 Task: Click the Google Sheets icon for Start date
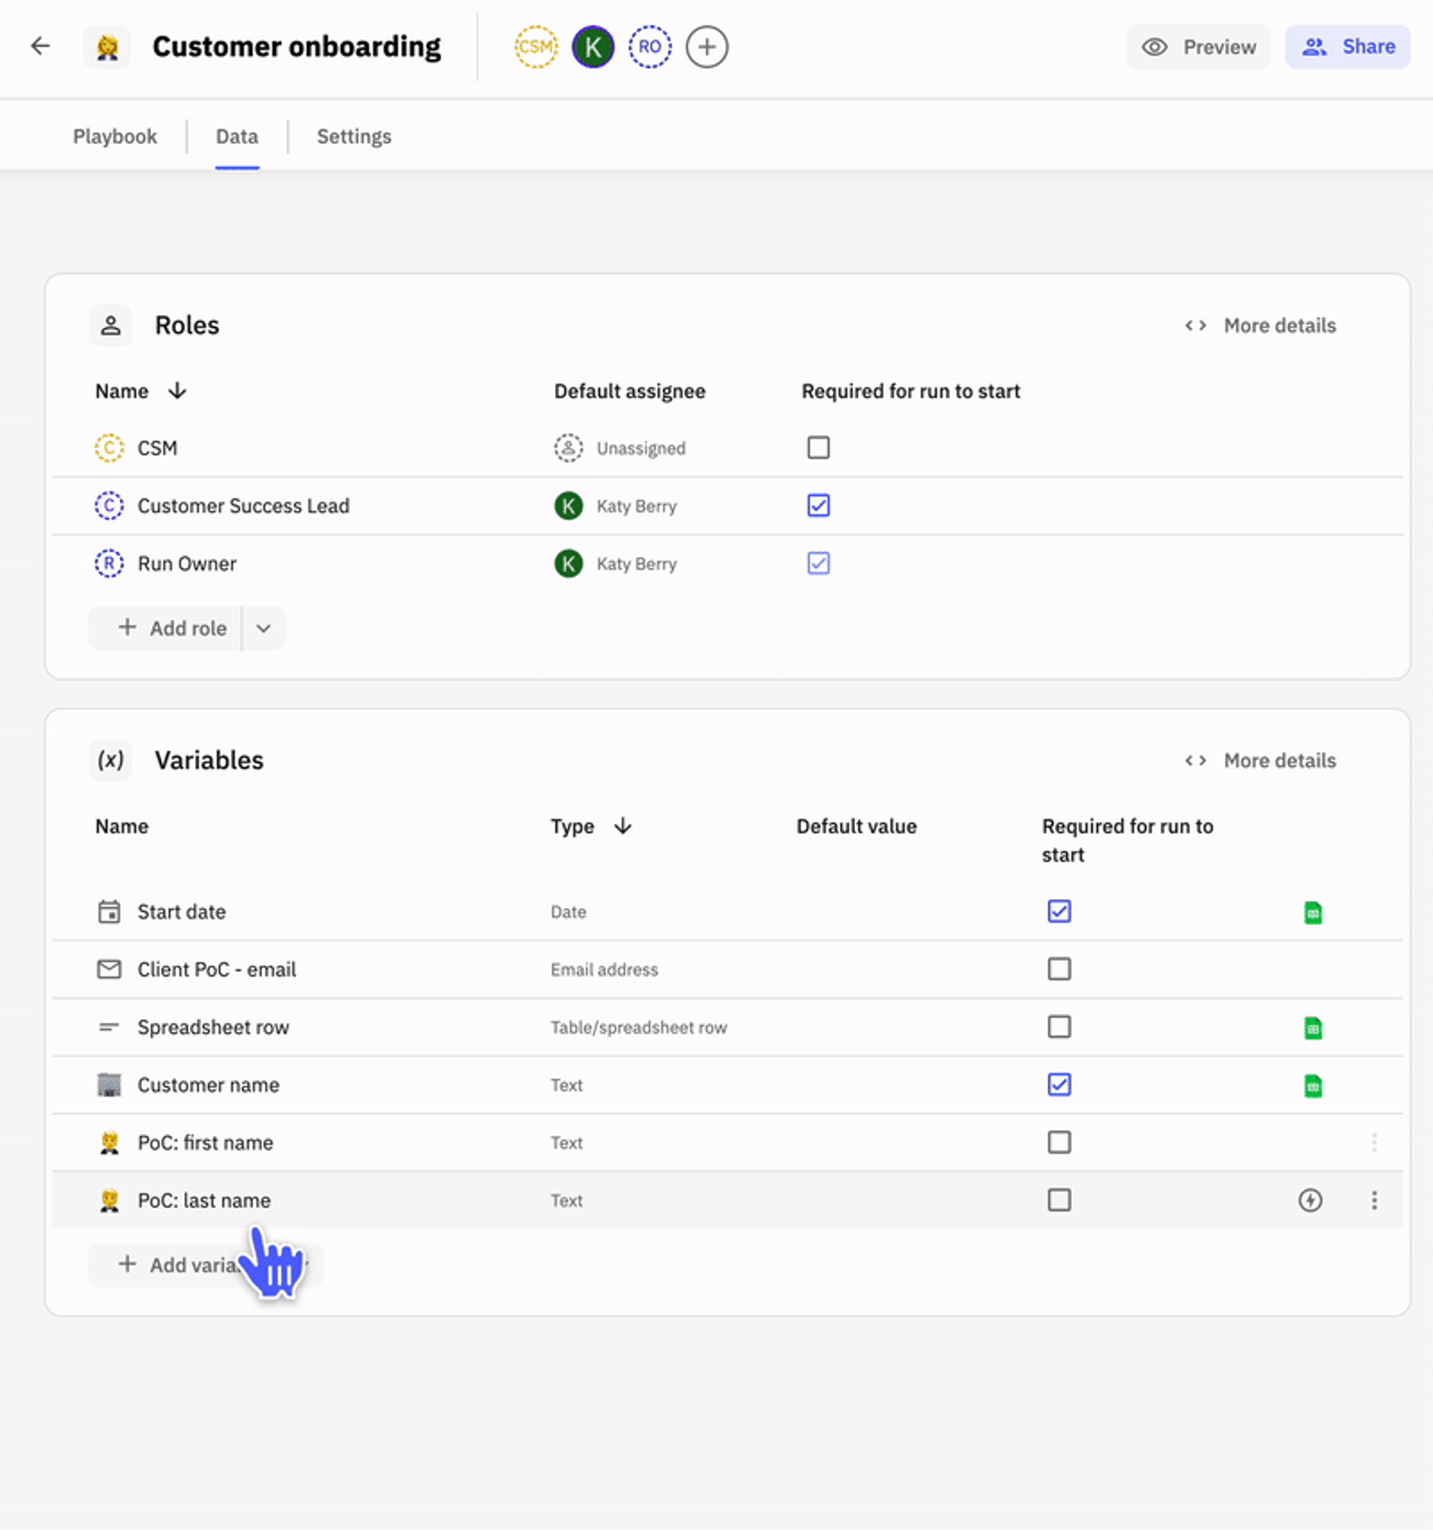[1312, 912]
